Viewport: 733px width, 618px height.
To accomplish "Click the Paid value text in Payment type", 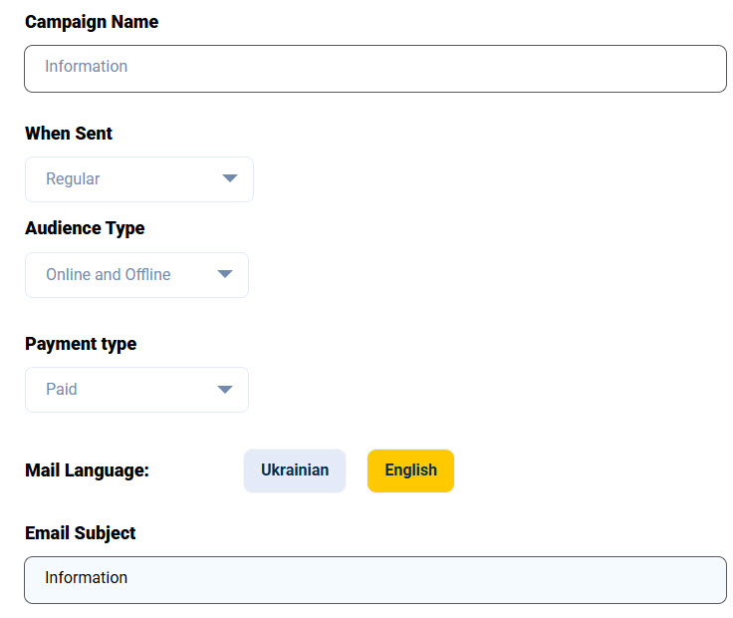I will click(62, 390).
